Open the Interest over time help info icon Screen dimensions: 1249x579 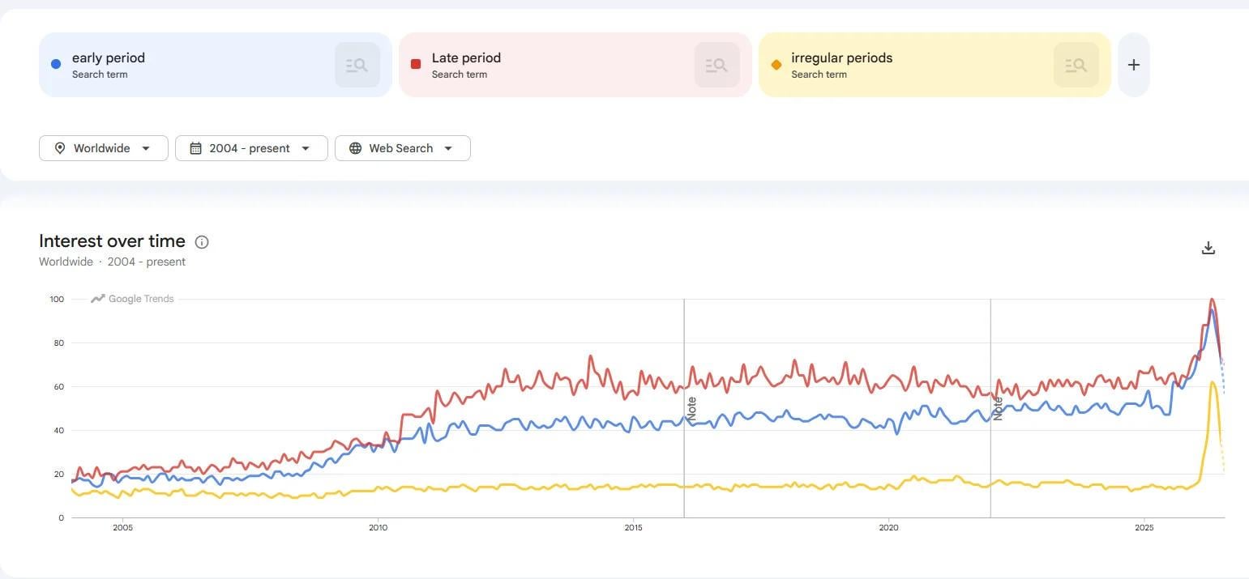coord(203,241)
